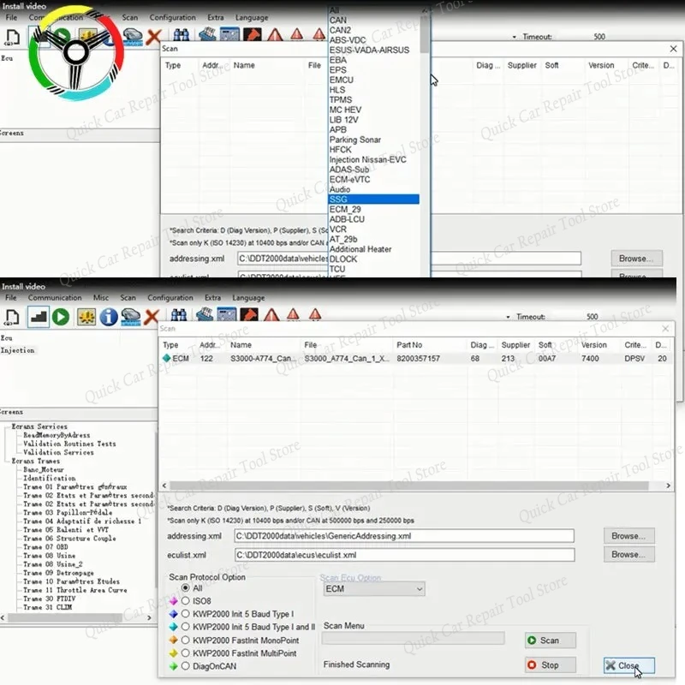Open the Configuration menu

click(172, 297)
